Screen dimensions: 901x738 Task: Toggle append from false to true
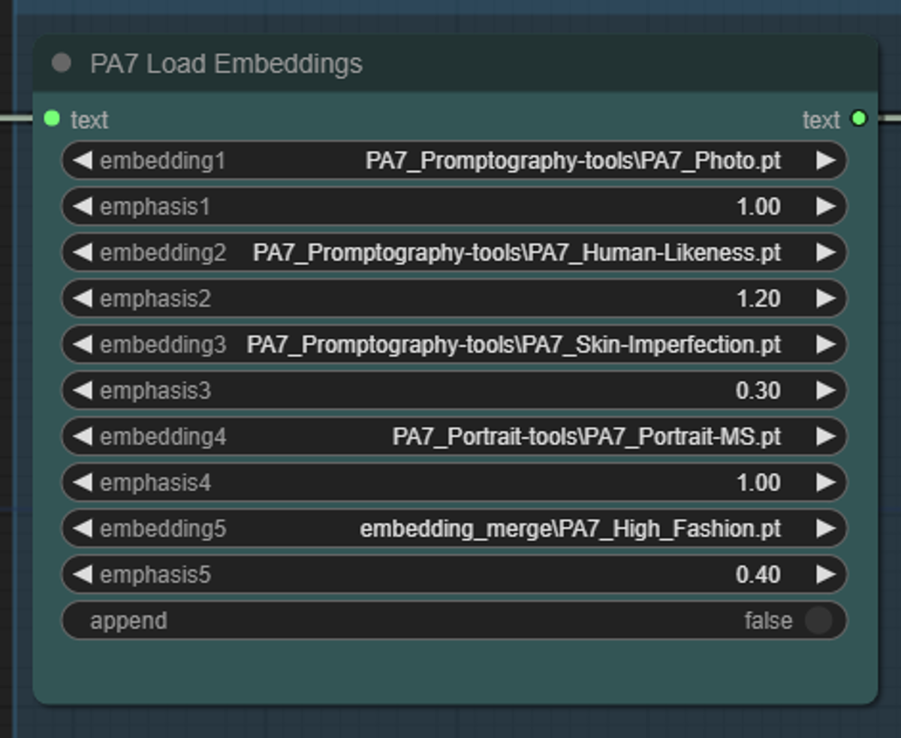(x=821, y=620)
